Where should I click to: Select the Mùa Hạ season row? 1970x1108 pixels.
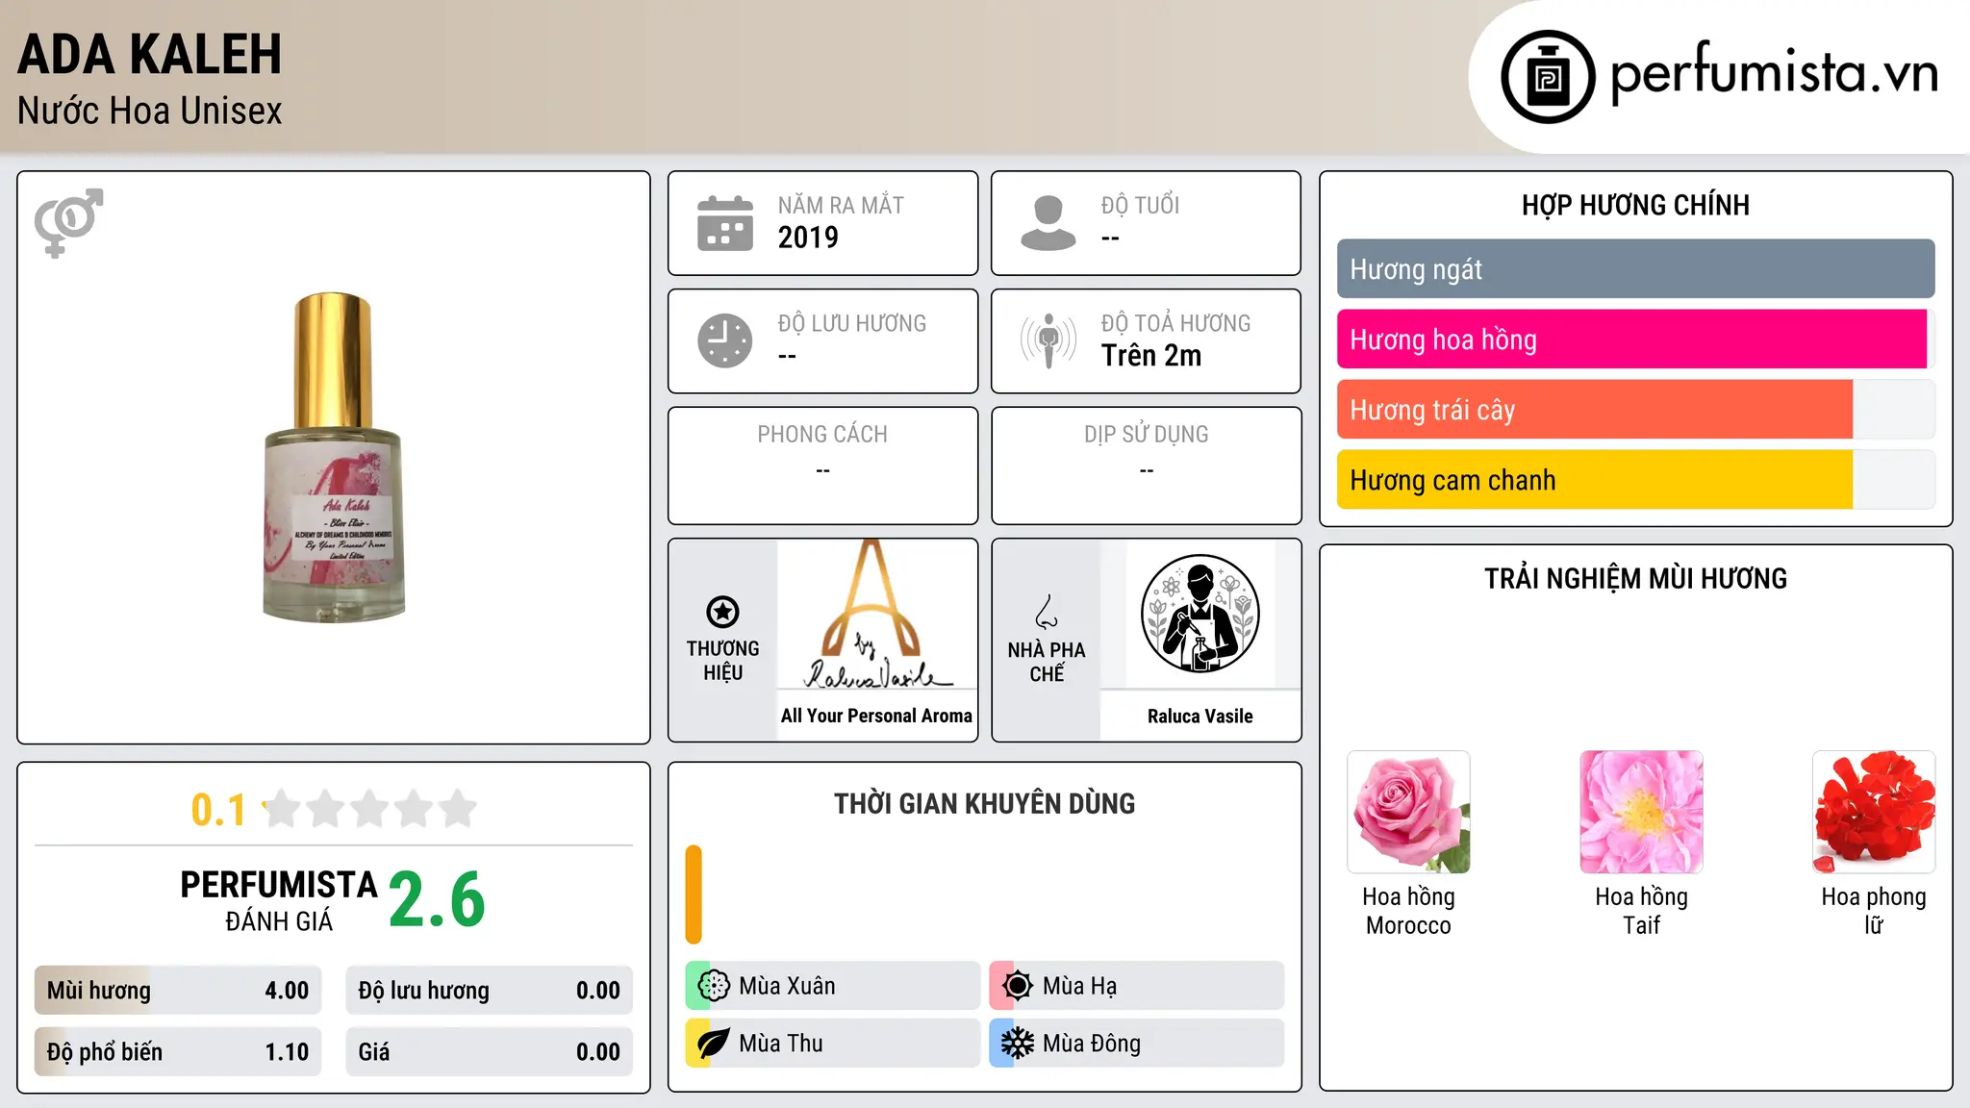point(1136,986)
